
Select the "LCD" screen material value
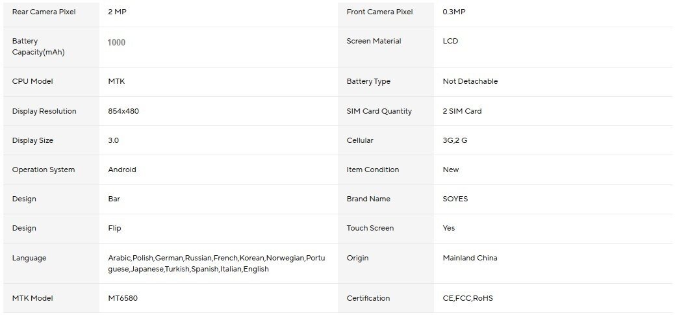click(x=450, y=41)
